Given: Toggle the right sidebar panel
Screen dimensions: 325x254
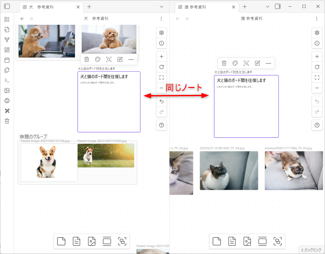Looking at the screenshot, I should (x=278, y=7).
